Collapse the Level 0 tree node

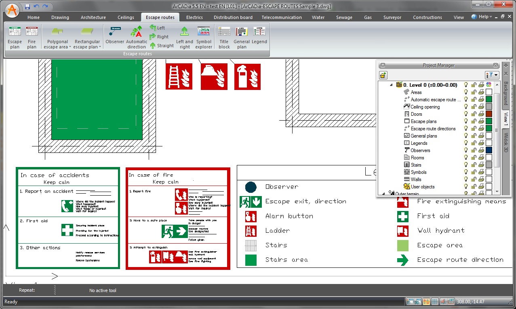click(x=391, y=85)
